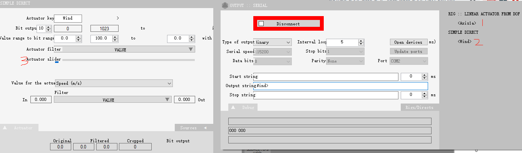Click the Stop string input field

point(326,95)
